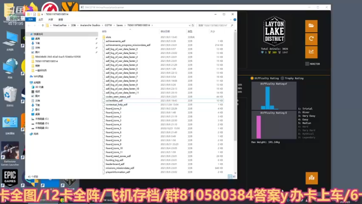Open local disk D in navigation pane

(42, 123)
